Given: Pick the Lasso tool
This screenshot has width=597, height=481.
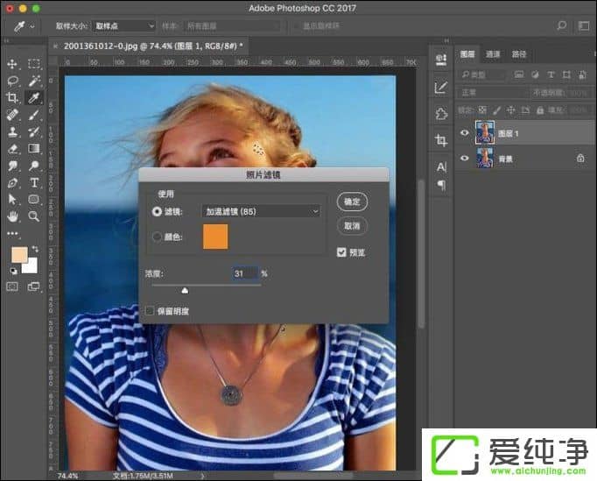Looking at the screenshot, I should [12, 81].
